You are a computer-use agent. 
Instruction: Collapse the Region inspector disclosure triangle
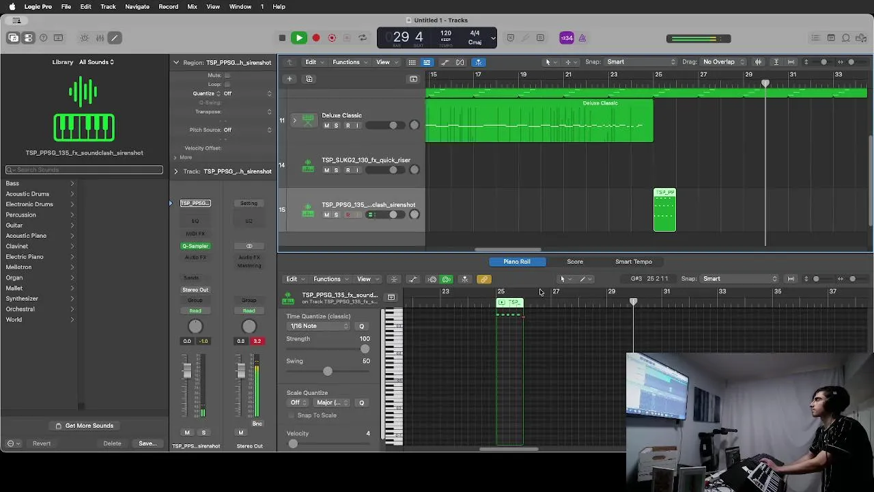[x=176, y=62]
